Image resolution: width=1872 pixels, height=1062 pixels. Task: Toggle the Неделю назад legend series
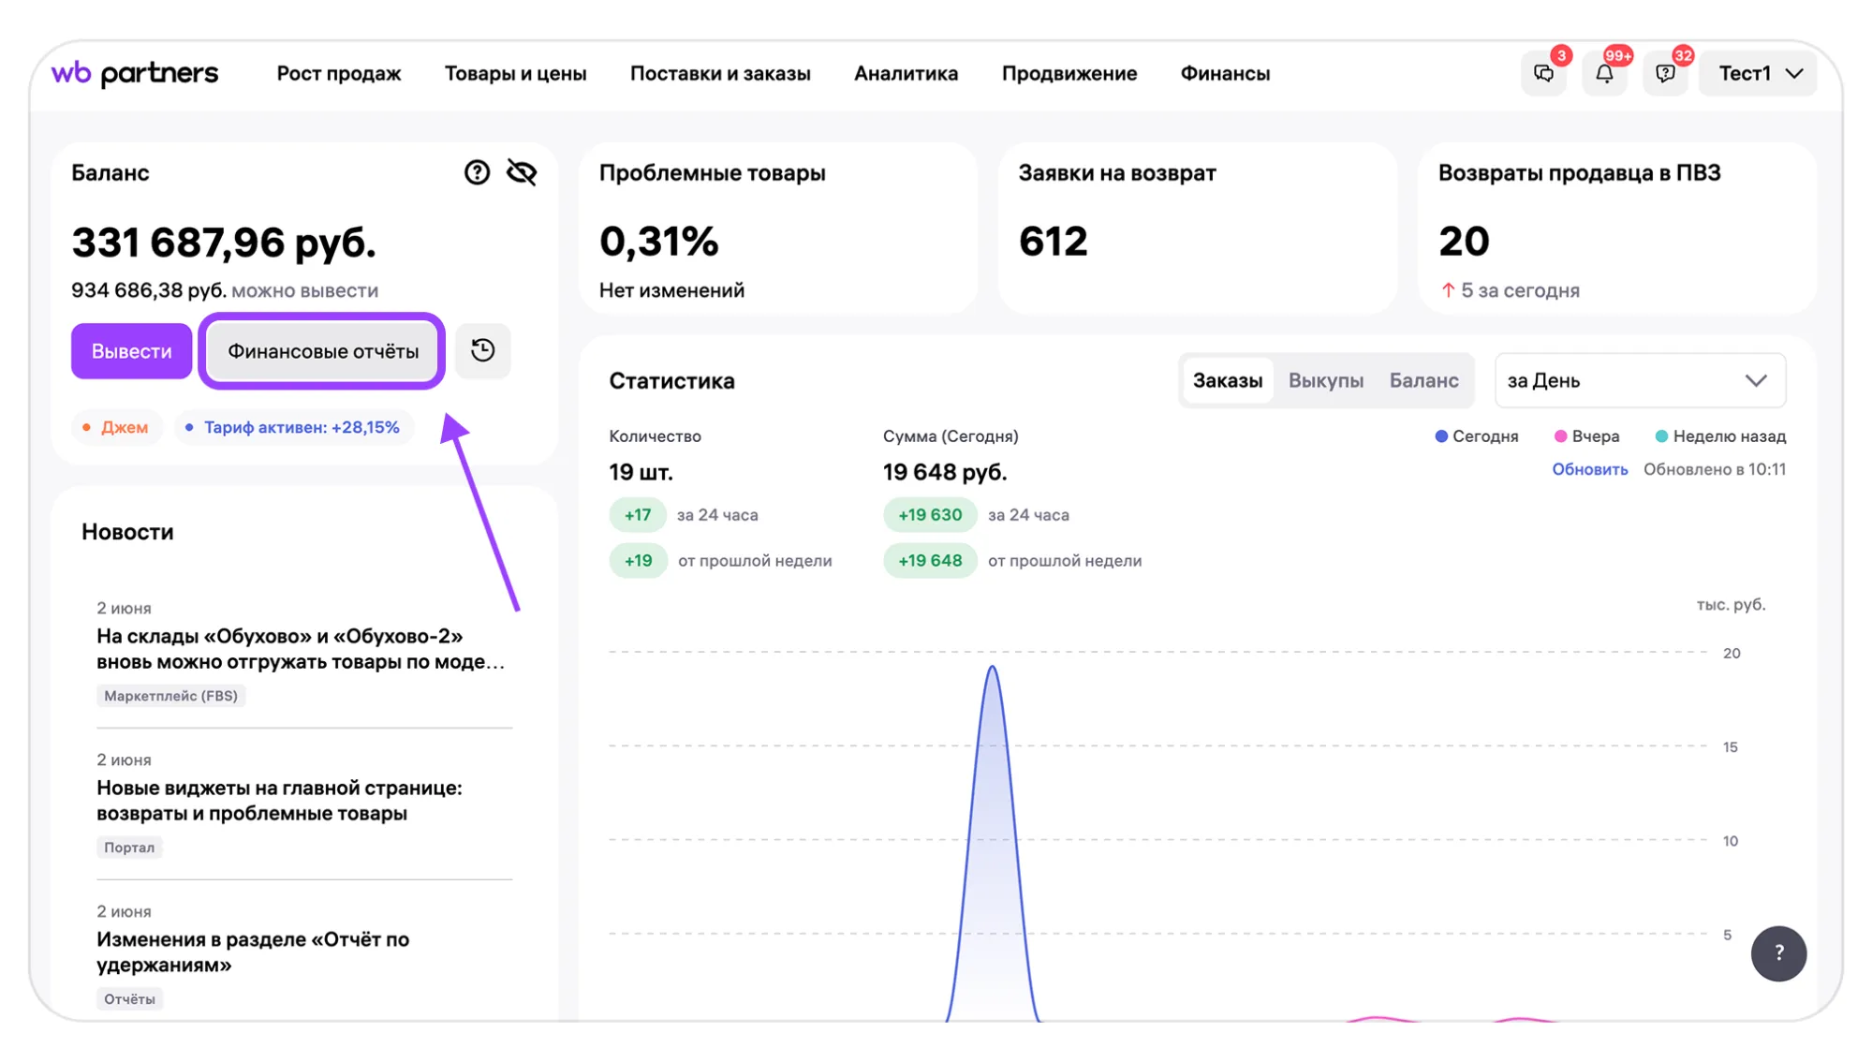1720,436
